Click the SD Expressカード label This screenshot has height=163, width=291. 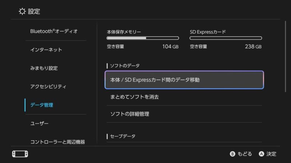click(x=208, y=32)
